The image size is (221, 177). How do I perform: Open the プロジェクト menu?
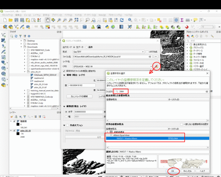[7, 15]
